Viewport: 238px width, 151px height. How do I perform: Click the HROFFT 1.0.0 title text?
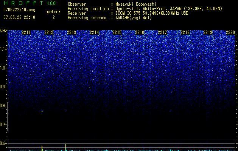click(x=30, y=3)
